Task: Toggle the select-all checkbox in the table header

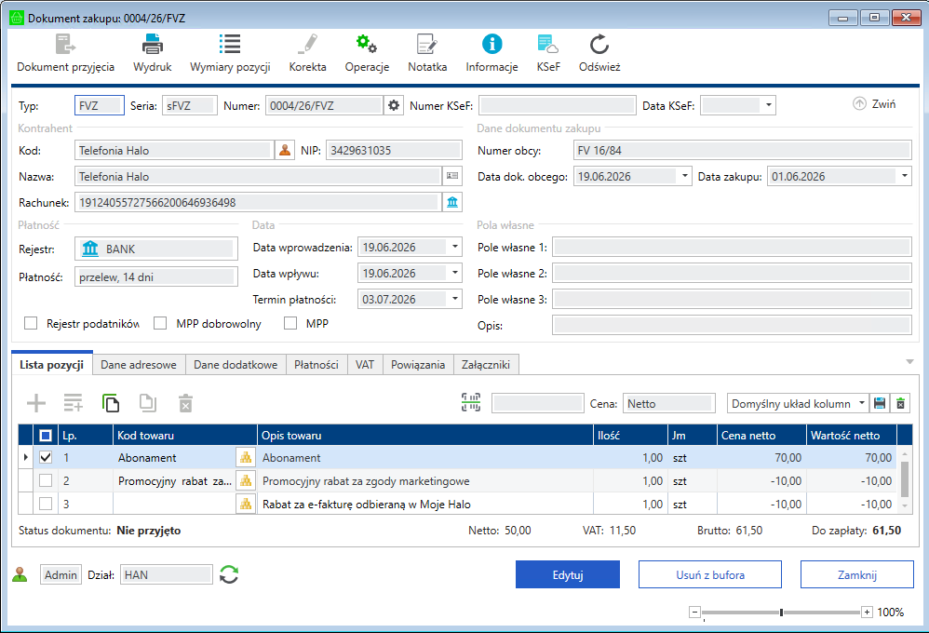Action: click(46, 436)
